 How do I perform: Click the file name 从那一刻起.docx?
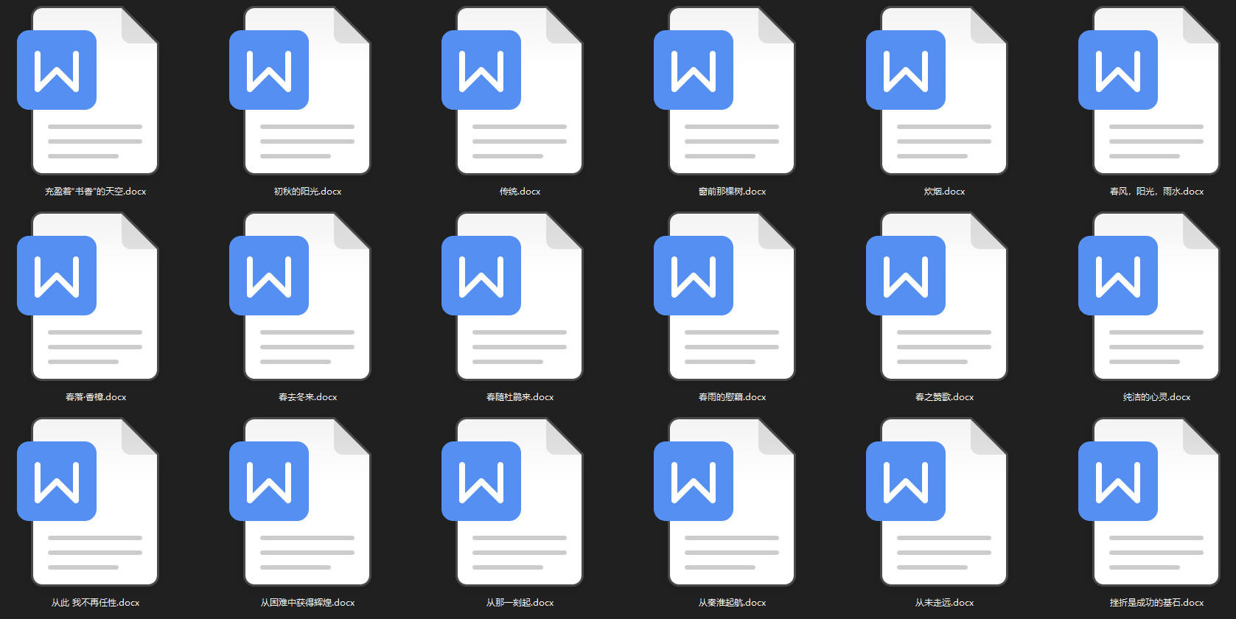tap(520, 603)
